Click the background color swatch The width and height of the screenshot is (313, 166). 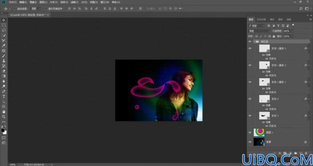[5, 132]
